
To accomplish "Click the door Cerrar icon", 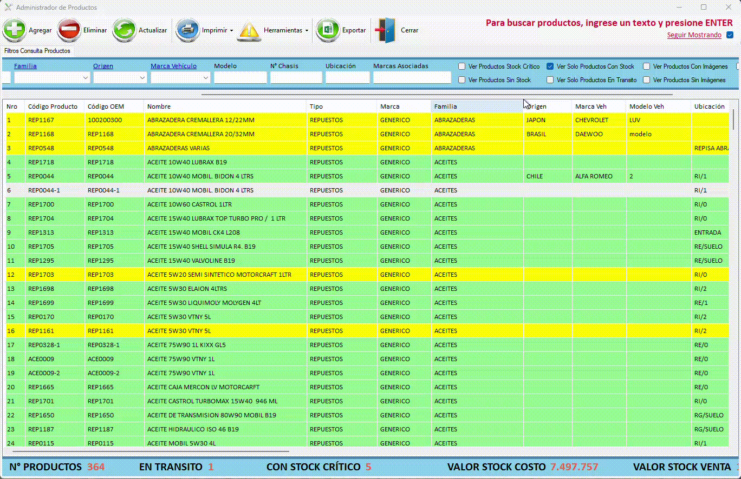I will [x=386, y=30].
